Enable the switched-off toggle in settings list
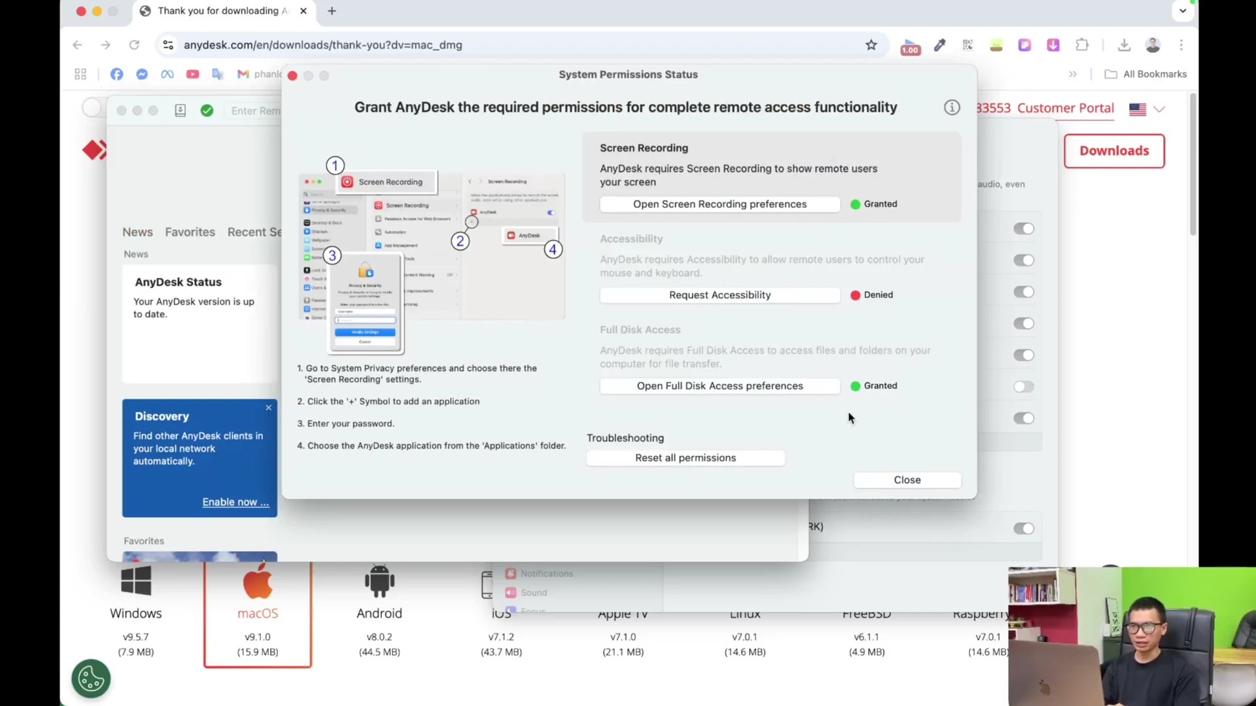Image resolution: width=1256 pixels, height=706 pixels. [1024, 387]
